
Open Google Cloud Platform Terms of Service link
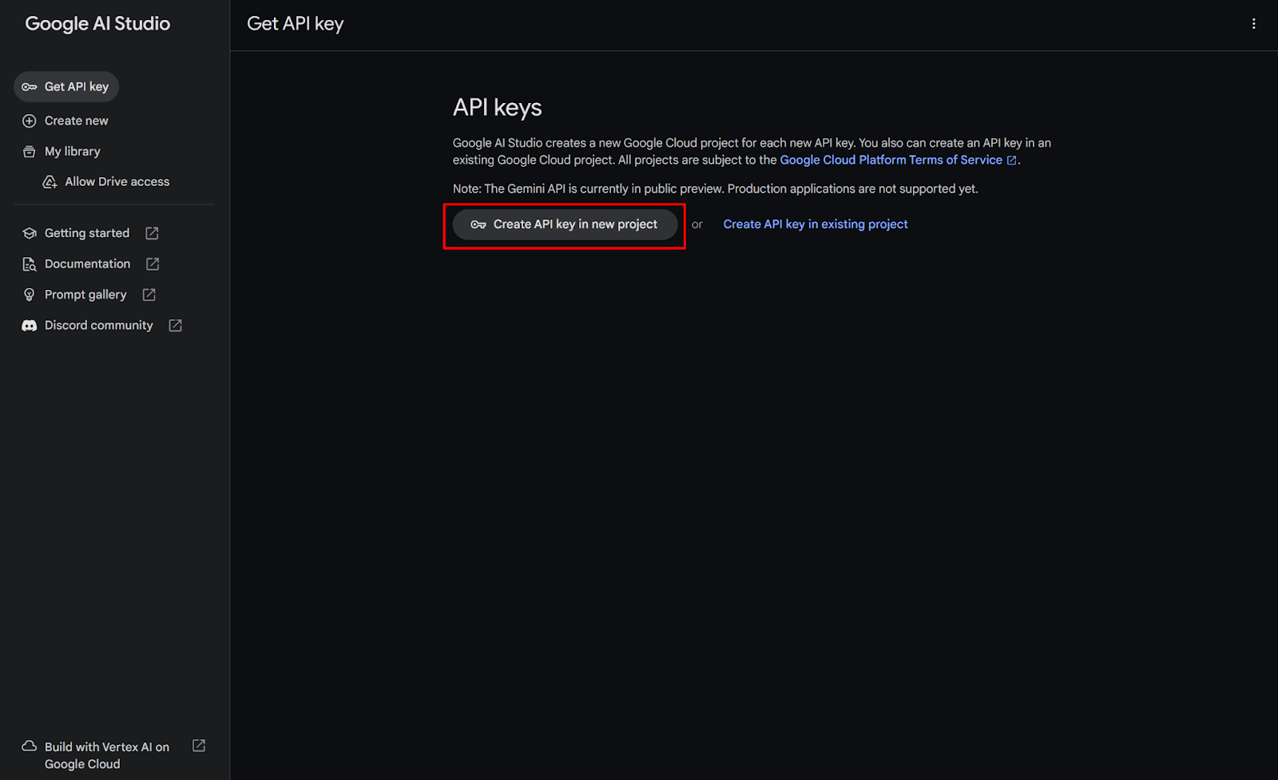tap(891, 160)
